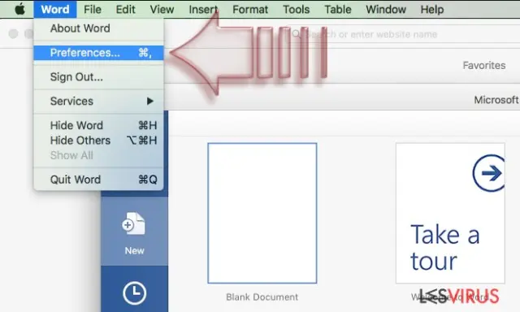Open the View menu
The height and width of the screenshot is (312, 520).
(x=162, y=9)
